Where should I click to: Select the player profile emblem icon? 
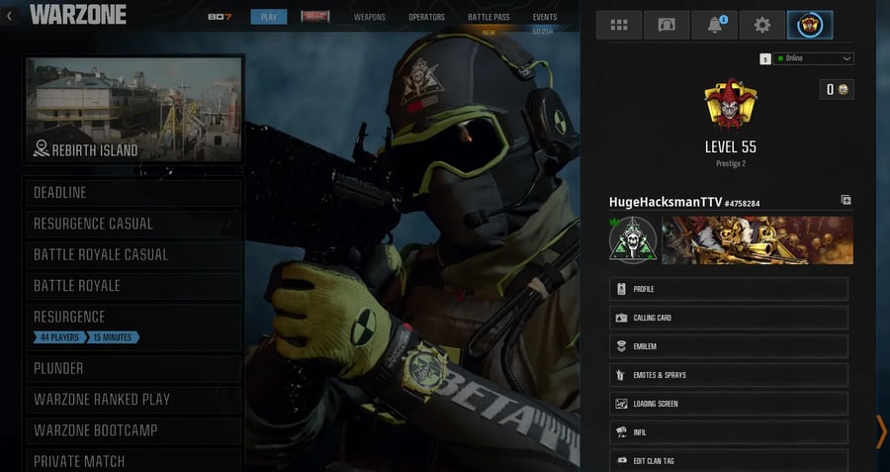(x=810, y=26)
